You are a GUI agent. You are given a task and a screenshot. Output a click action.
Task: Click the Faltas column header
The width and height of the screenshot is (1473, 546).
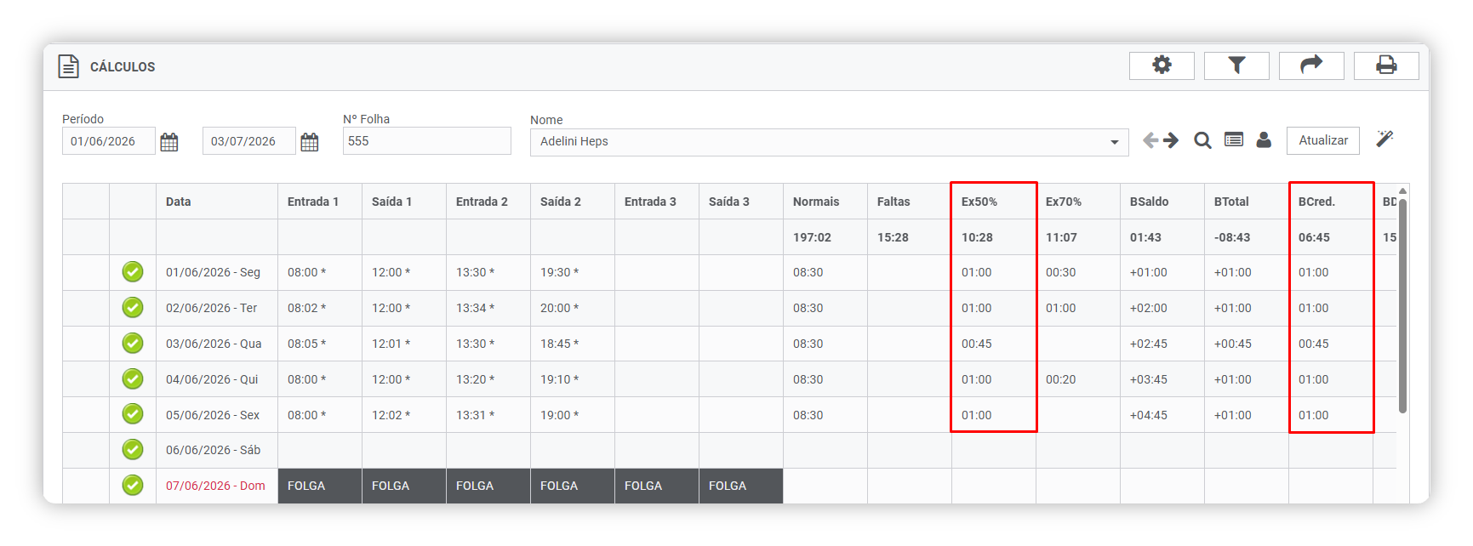tap(910, 202)
